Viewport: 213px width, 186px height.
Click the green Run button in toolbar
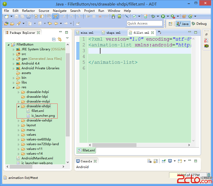click(x=163, y=17)
